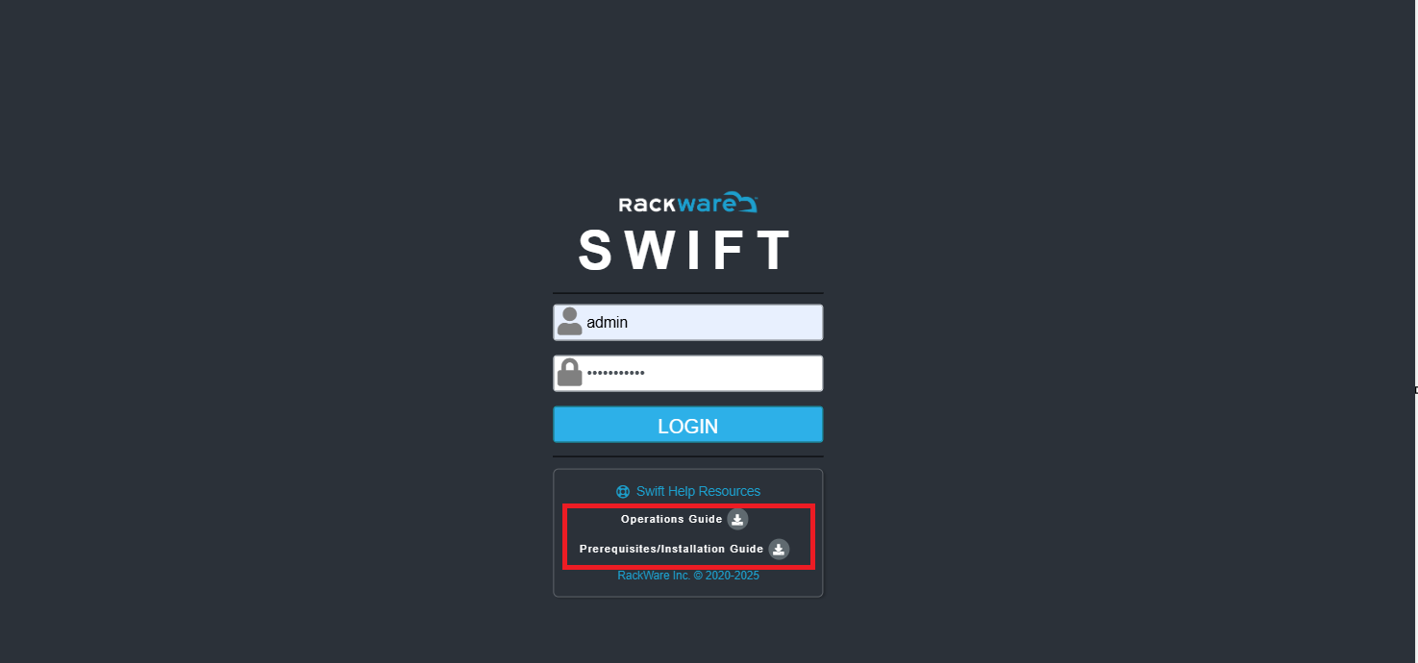Open the RackWare Inc. © 2020-2025 link

[x=688, y=576]
